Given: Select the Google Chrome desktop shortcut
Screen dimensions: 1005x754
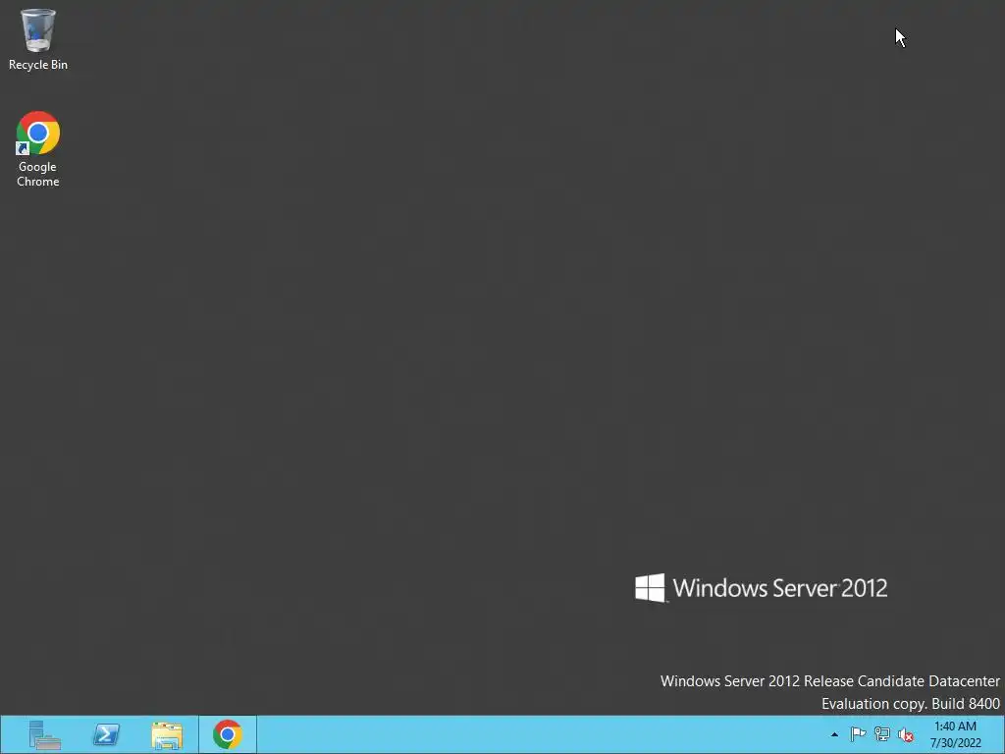Looking at the screenshot, I should click(x=38, y=149).
